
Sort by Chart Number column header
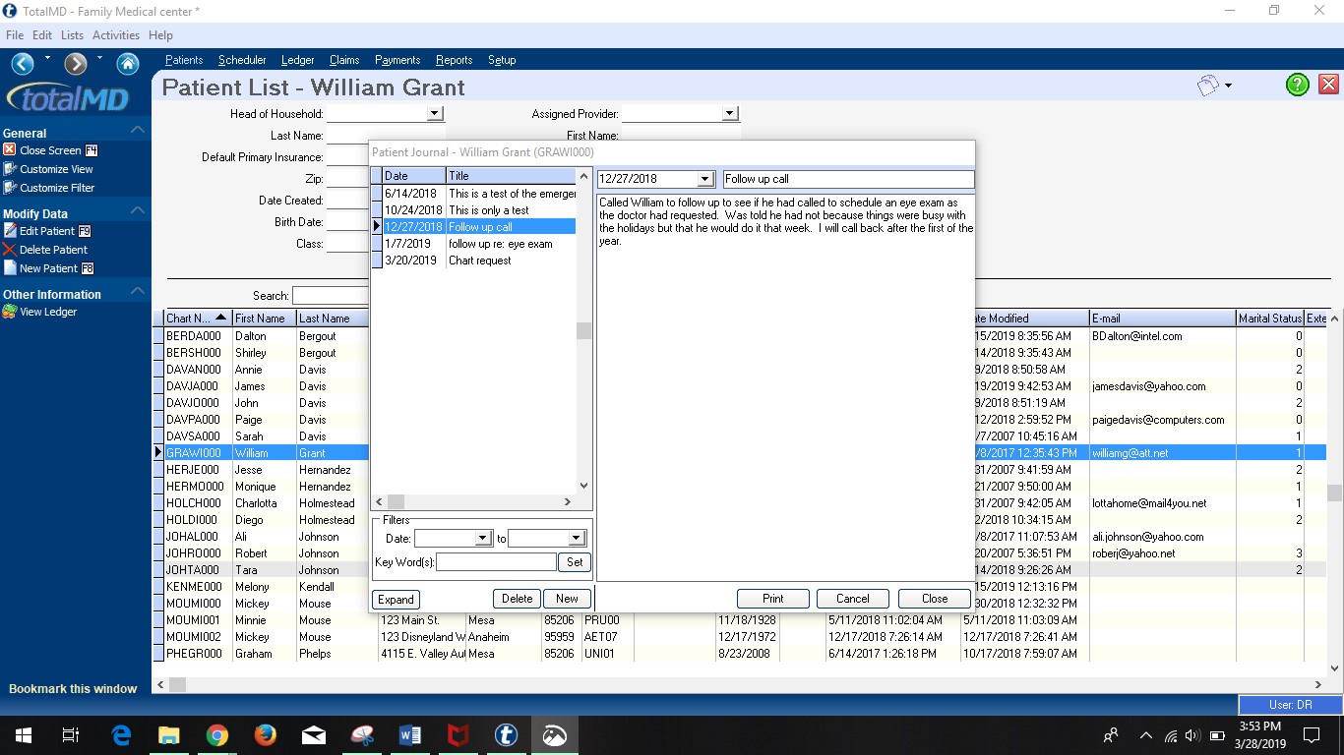click(x=197, y=319)
